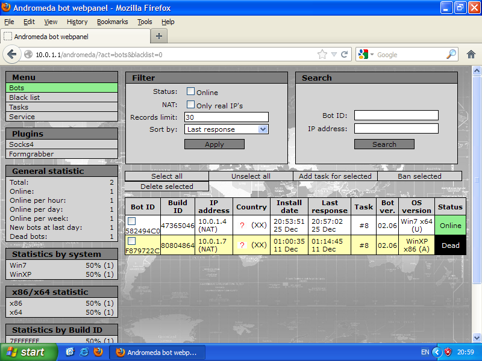482x361 pixels.
Task: Click the Firefox icon in the quick launch bar
Action: coord(98,352)
